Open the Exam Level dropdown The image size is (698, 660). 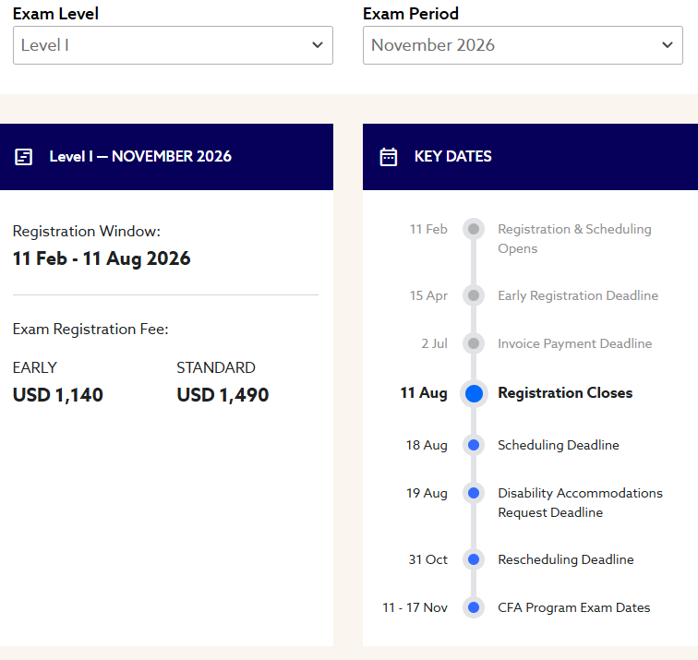tap(173, 45)
